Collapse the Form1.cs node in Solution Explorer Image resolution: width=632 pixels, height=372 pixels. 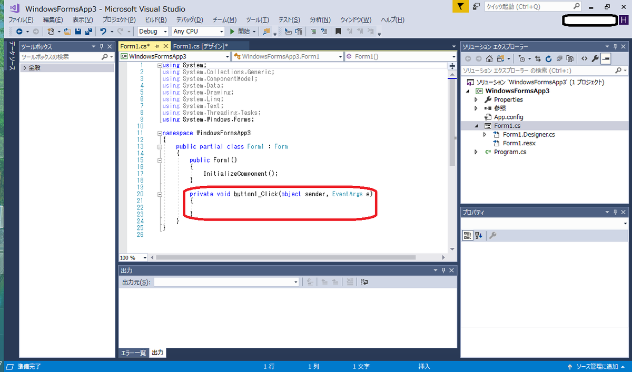click(476, 126)
